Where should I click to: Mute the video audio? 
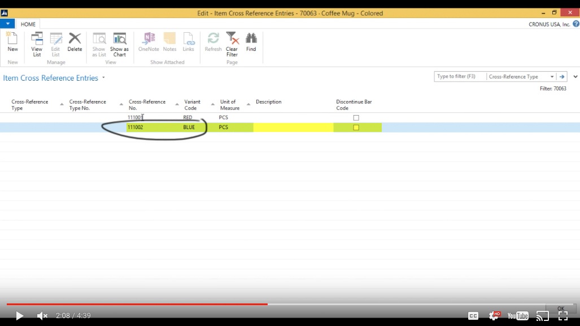click(x=41, y=316)
